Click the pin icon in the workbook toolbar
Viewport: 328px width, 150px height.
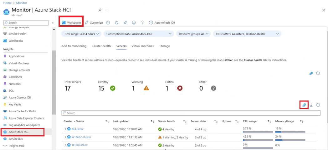click(125, 23)
